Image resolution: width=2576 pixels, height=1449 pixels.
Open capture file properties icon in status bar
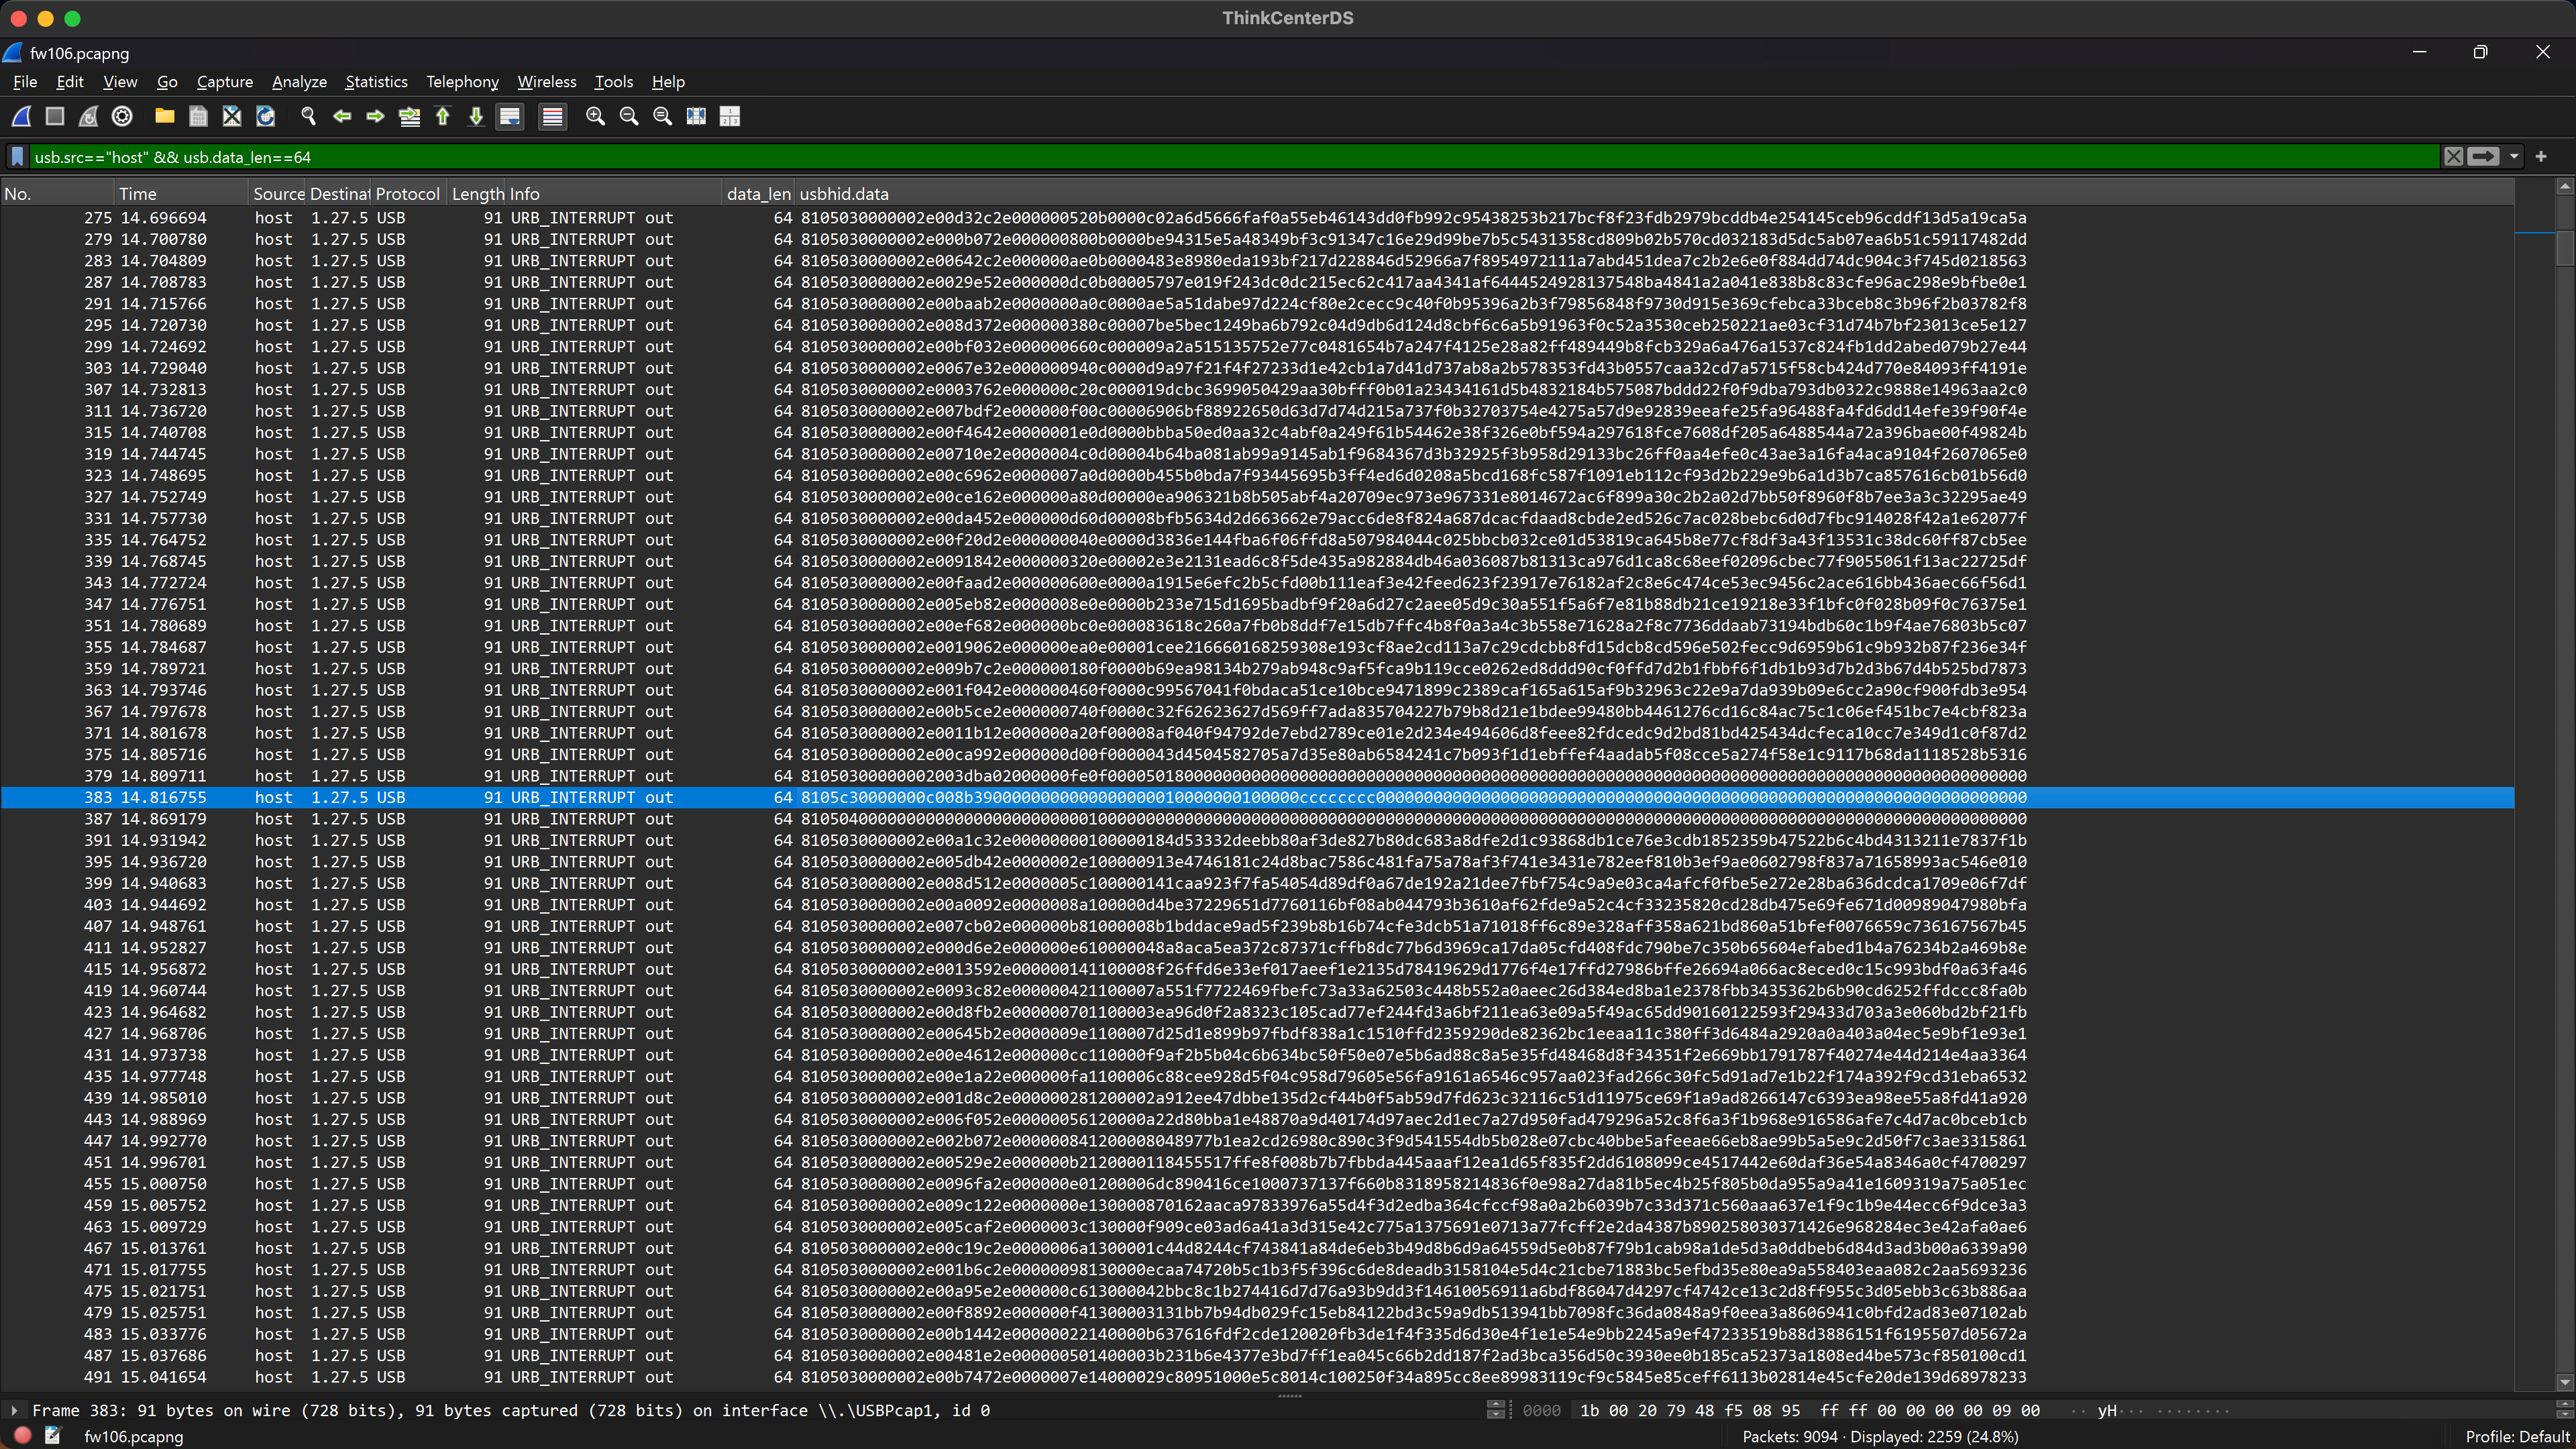coord(52,1436)
